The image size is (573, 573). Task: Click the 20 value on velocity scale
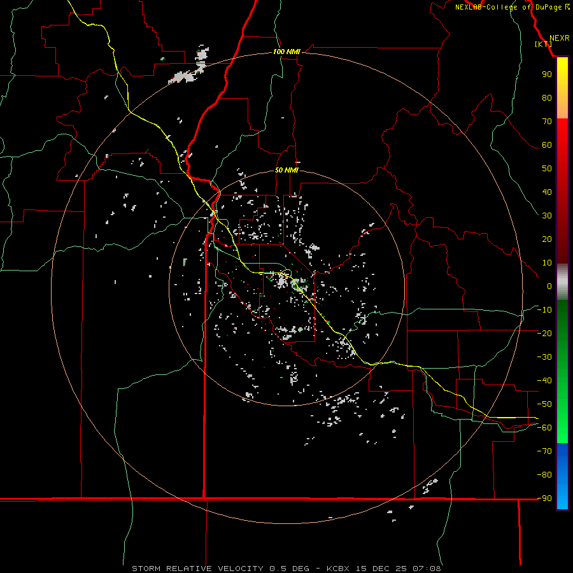click(x=547, y=239)
